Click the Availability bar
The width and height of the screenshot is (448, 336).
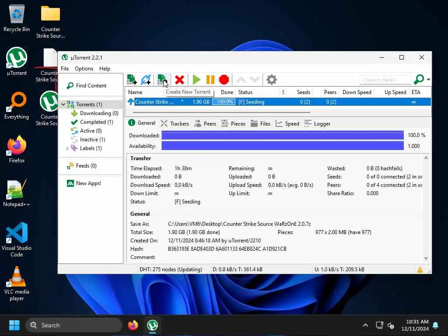[x=283, y=146]
